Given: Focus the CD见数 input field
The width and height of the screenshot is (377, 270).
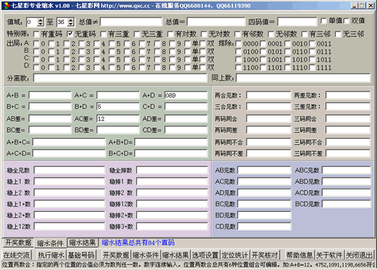Looking at the screenshot, I should point(264,226).
